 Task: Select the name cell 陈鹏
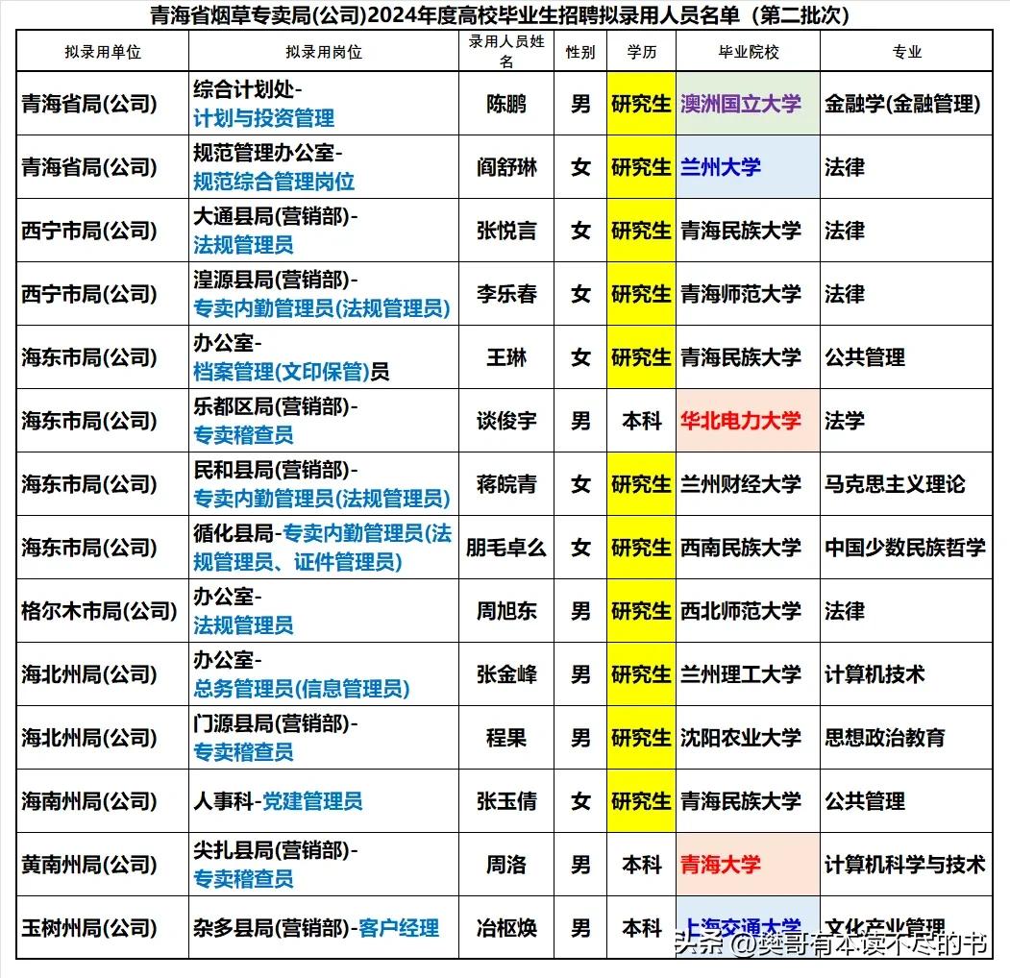pos(506,104)
